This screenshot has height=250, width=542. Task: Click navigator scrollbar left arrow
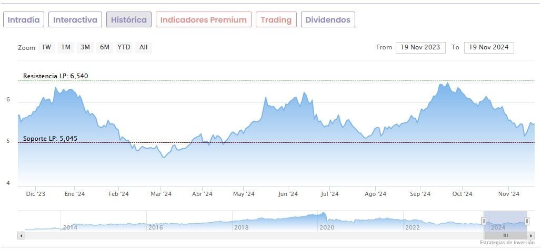pos(21,235)
